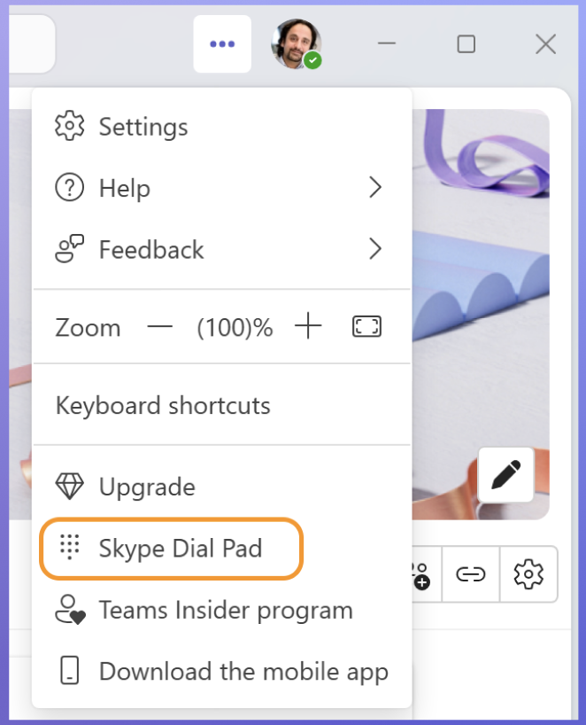Reset zoom by clicking (100)%
The height and width of the screenshot is (725, 586).
coord(235,328)
